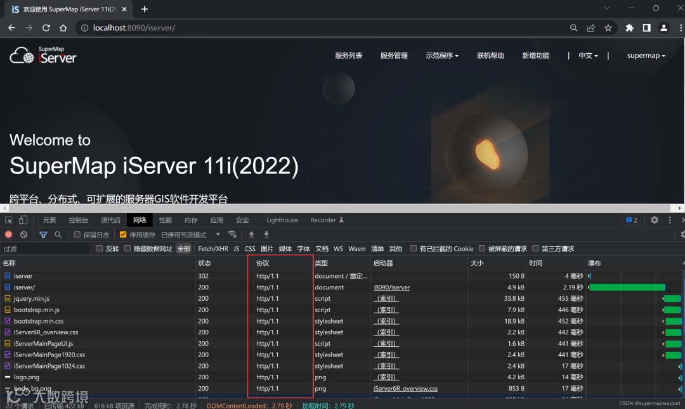Image resolution: width=685 pixels, height=409 pixels.
Task: Enable 被屏蔽的请求 checkbox
Action: pyautogui.click(x=482, y=249)
